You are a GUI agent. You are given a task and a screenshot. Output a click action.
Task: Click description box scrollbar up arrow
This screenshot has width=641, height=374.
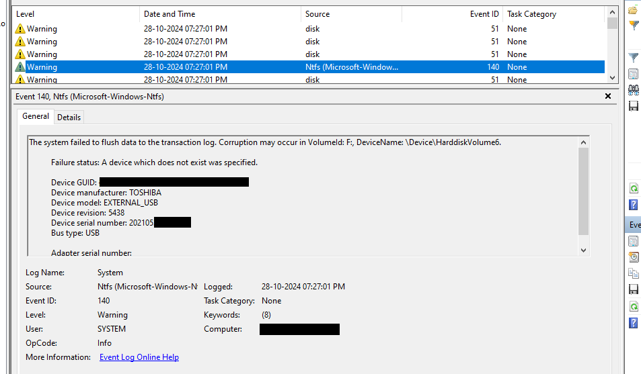[x=583, y=142]
